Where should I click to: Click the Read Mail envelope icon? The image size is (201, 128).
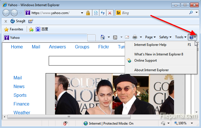(x=127, y=37)
